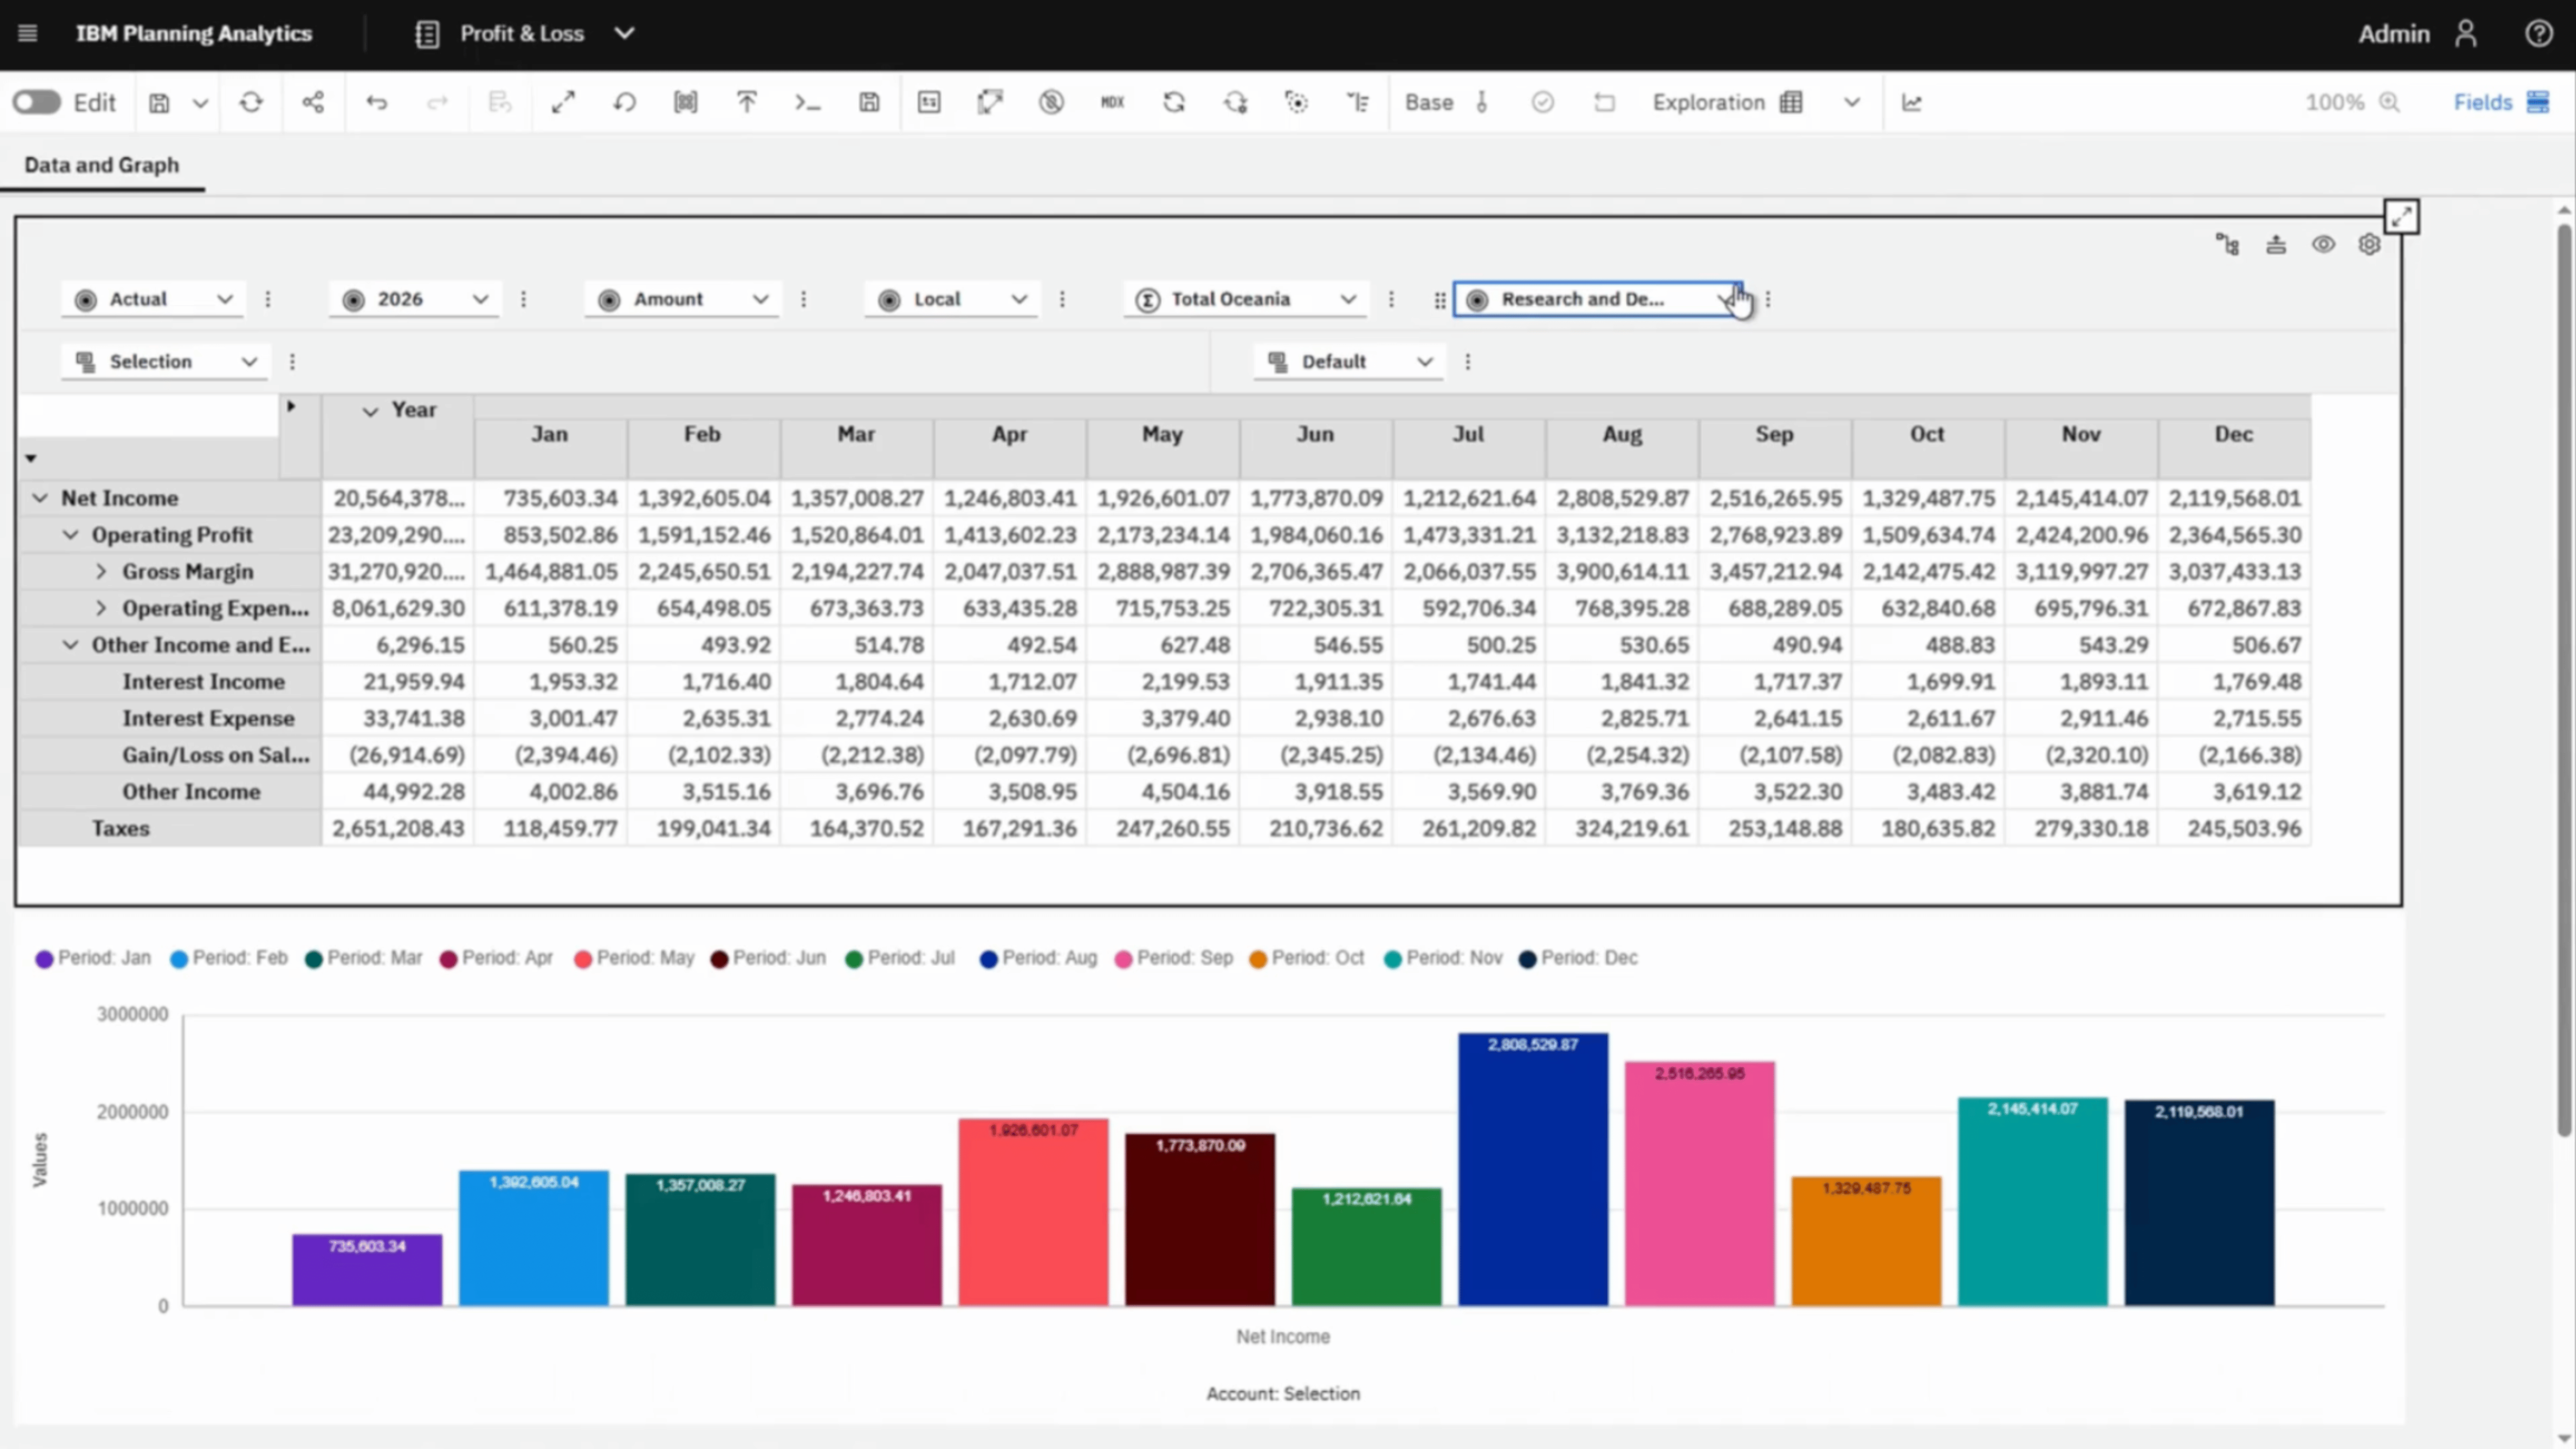This screenshot has height=1449, width=2576.
Task: Toggle the Edit mode switch
Action: coord(37,102)
